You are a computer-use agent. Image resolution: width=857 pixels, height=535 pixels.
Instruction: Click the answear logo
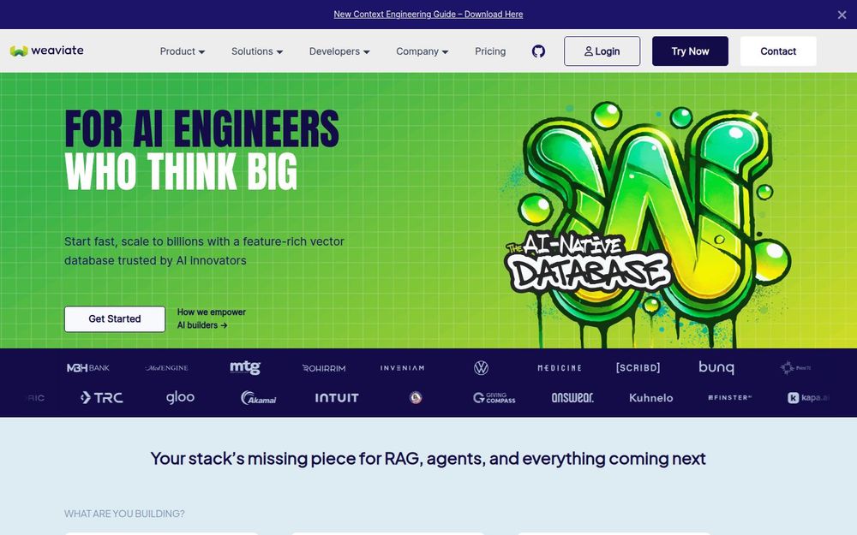coord(572,398)
